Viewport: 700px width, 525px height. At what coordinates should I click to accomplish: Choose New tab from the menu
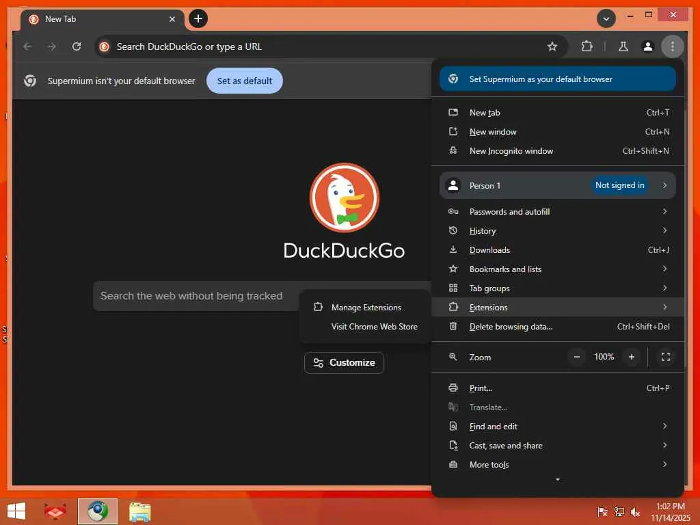pyautogui.click(x=558, y=113)
